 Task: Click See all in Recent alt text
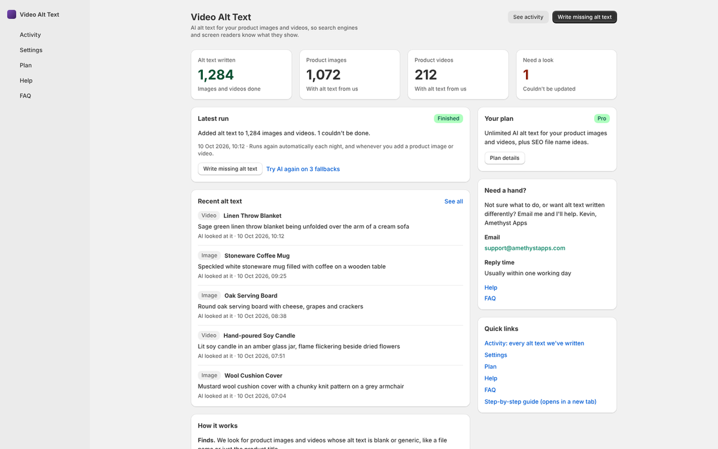[x=454, y=202]
